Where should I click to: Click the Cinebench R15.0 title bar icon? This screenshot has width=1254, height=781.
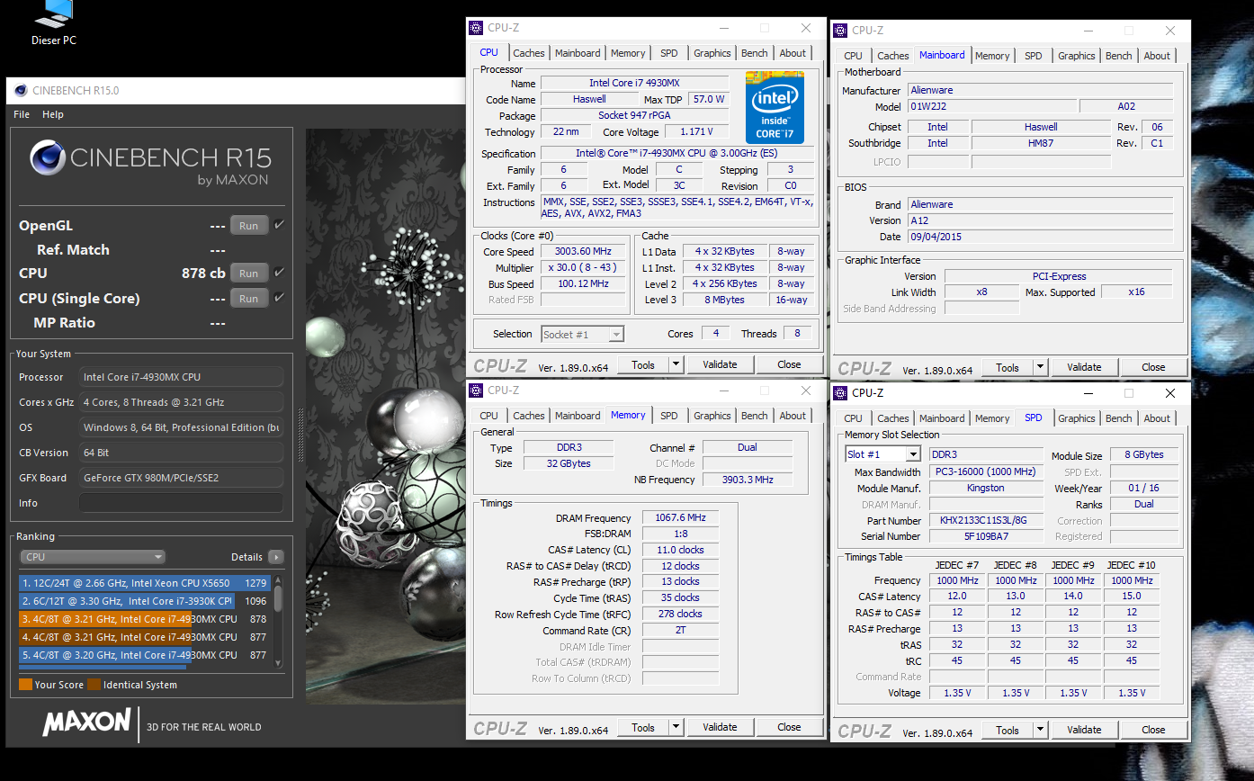point(20,90)
